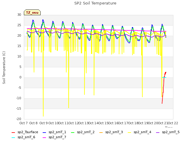
Task: Click the Oct 9 x-axis tick label
Action: click(x=44, y=123)
